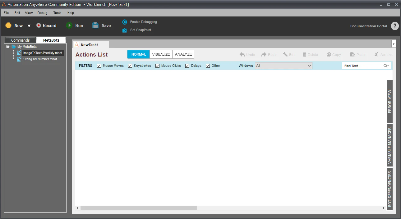Viewport: 401px width, 219px height.
Task: Select the MetaBots tab
Action: tap(51, 40)
